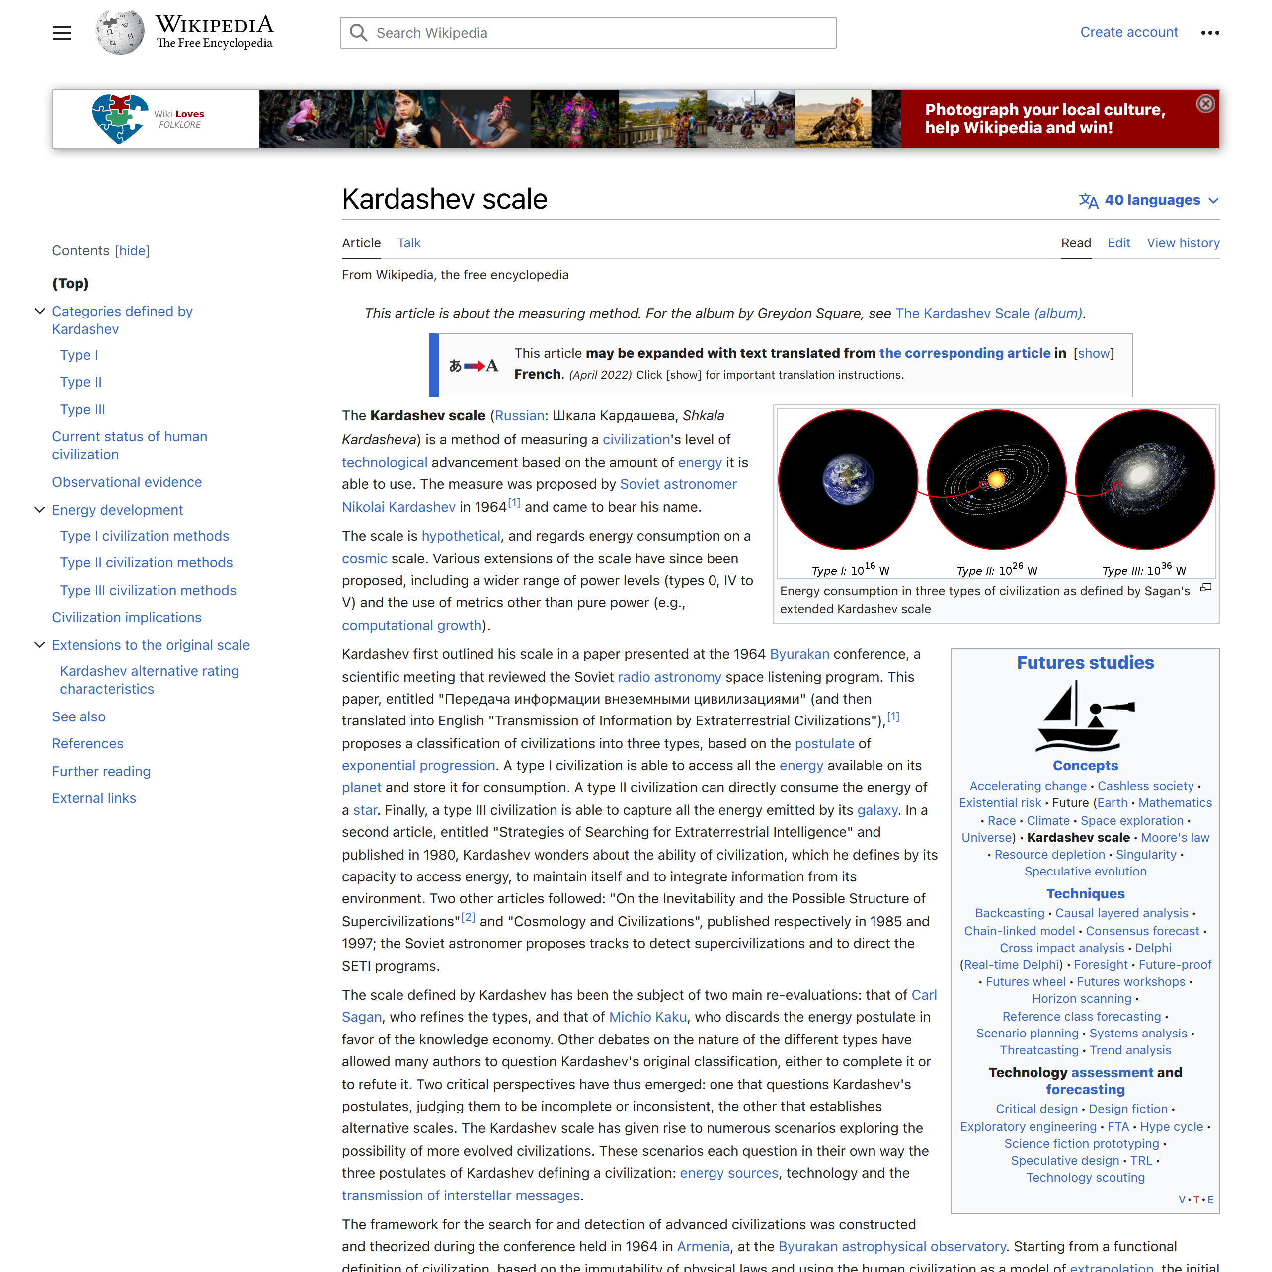Open the three-dot personal tools menu
Viewport: 1272px width, 1272px height.
[x=1209, y=32]
